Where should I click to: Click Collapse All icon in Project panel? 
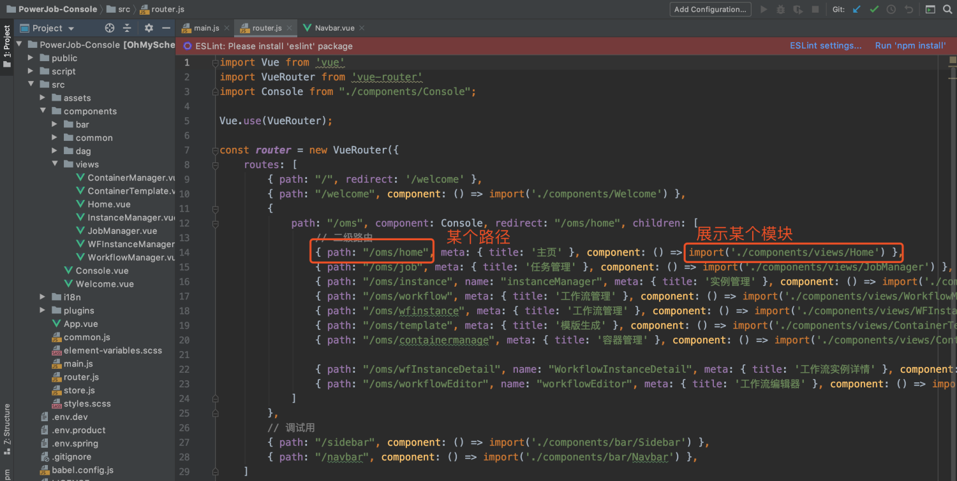127,28
